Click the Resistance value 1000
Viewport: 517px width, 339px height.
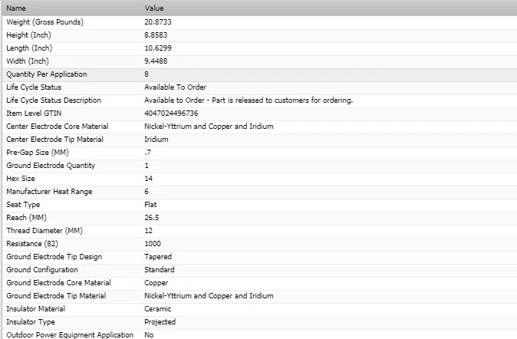[x=153, y=244]
